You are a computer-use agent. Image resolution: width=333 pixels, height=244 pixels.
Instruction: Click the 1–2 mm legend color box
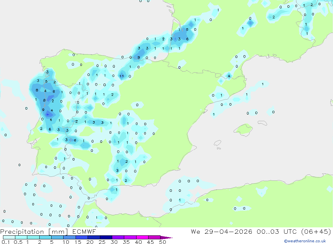[x=33, y=237]
